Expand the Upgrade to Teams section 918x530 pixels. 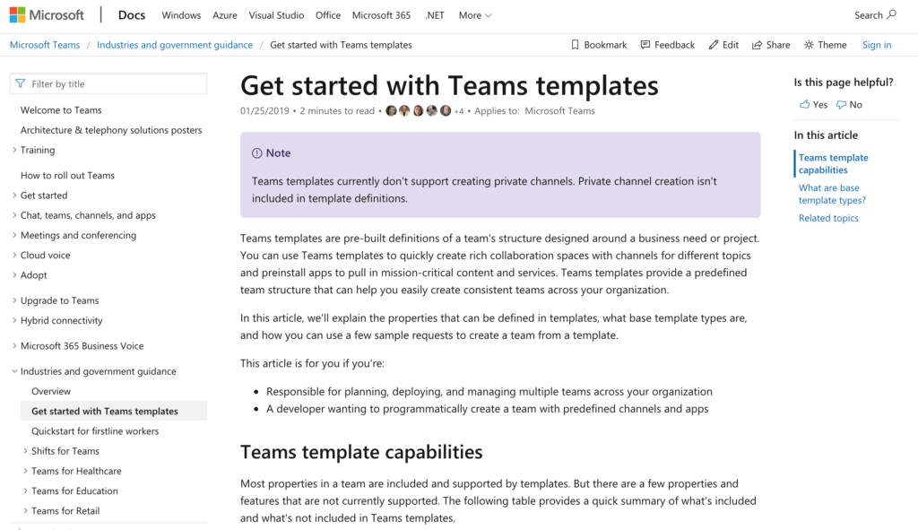14,300
